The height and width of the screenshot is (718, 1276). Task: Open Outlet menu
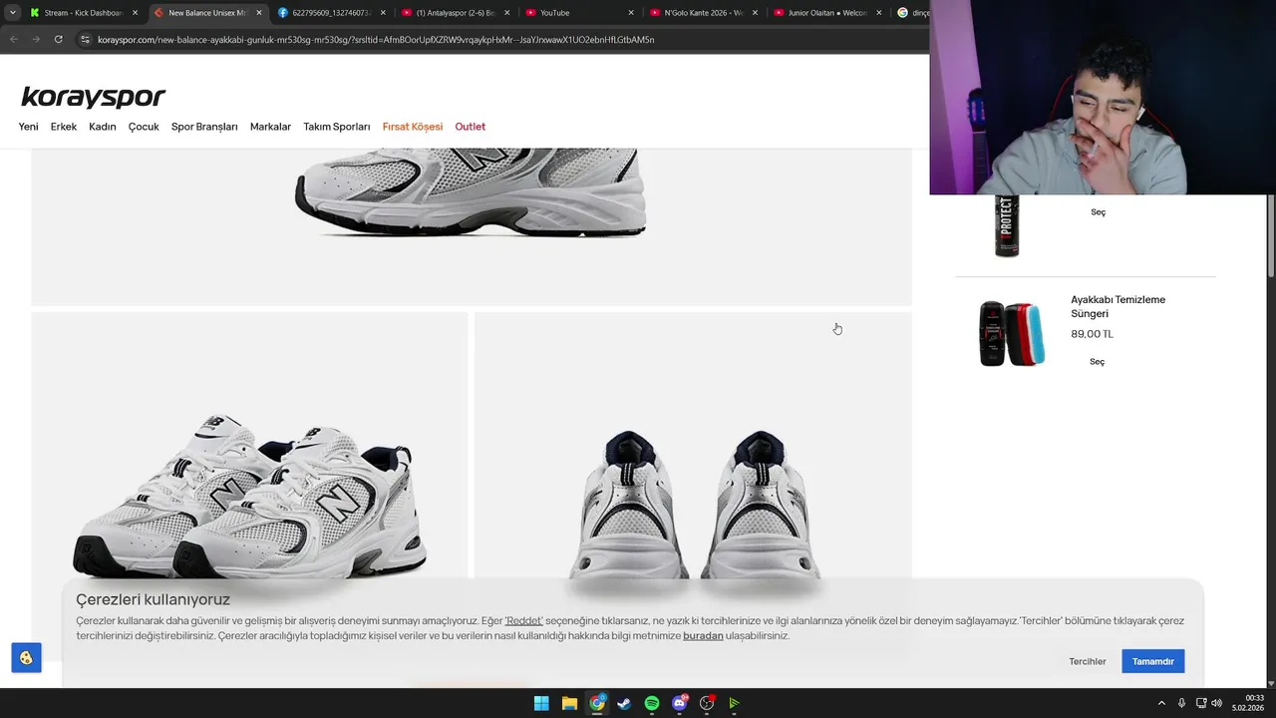471,127
